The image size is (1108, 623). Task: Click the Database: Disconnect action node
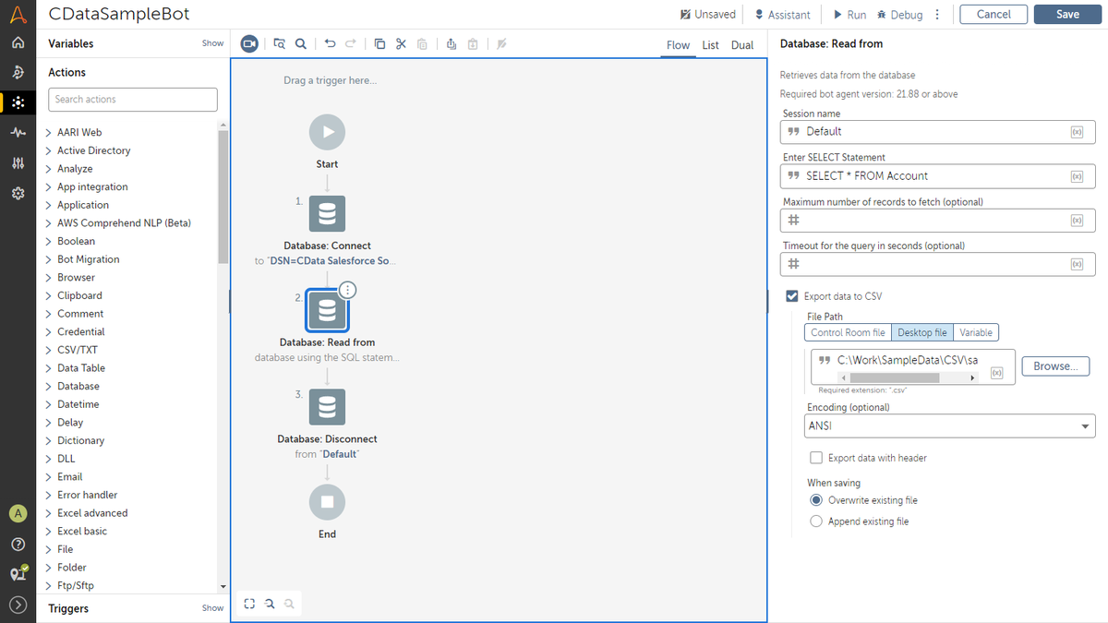click(x=327, y=407)
